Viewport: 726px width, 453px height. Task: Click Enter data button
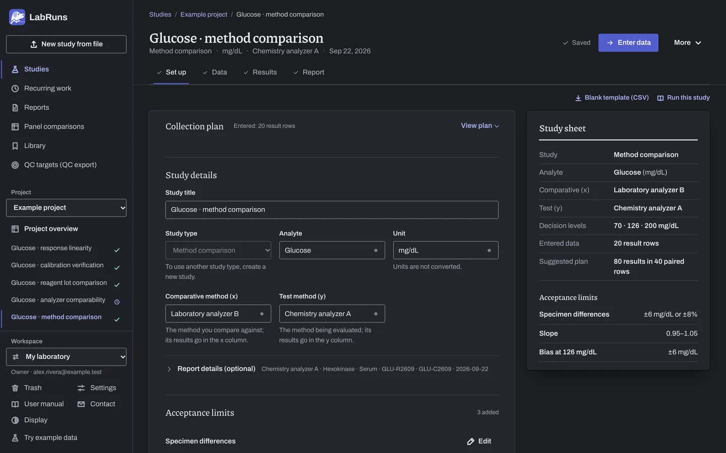(x=628, y=43)
